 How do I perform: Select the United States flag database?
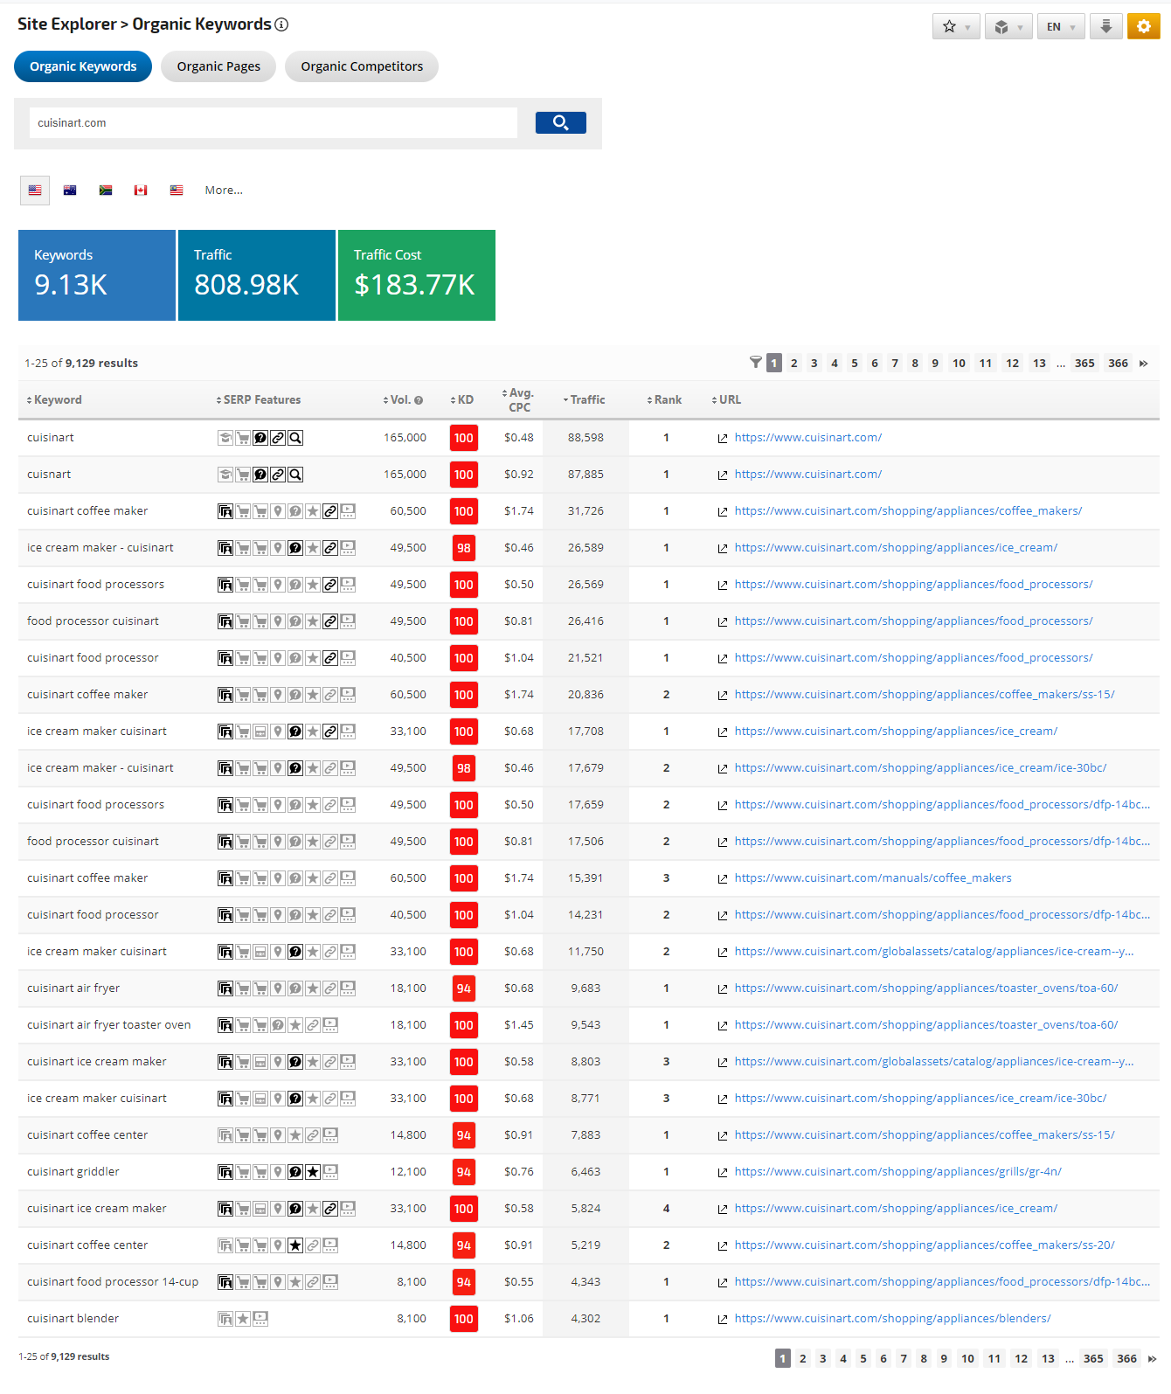coord(35,191)
